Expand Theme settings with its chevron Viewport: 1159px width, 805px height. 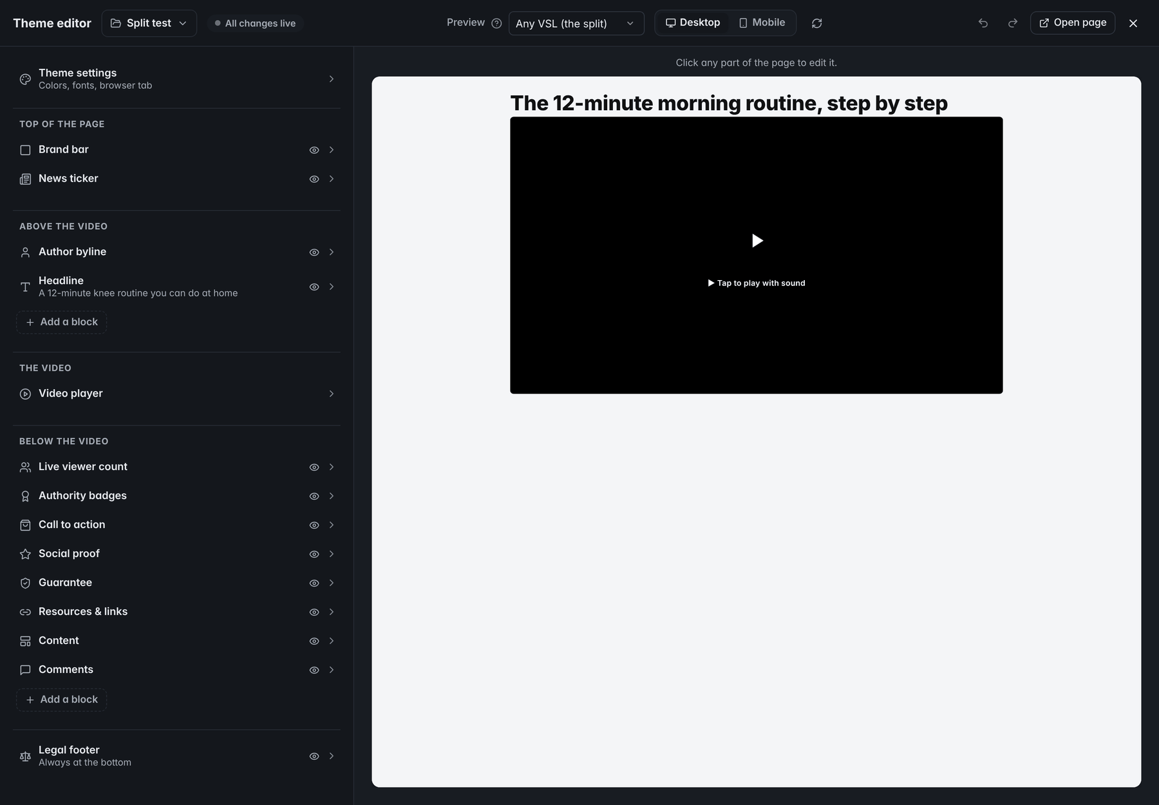pyautogui.click(x=332, y=79)
